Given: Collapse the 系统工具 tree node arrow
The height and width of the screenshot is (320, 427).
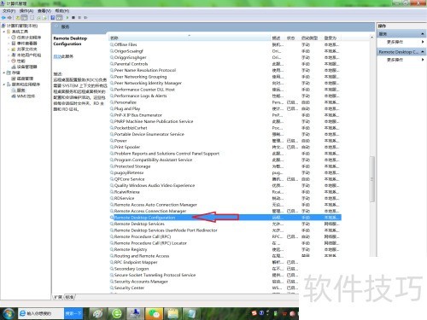Looking at the screenshot, I should pyautogui.click(x=3, y=32).
